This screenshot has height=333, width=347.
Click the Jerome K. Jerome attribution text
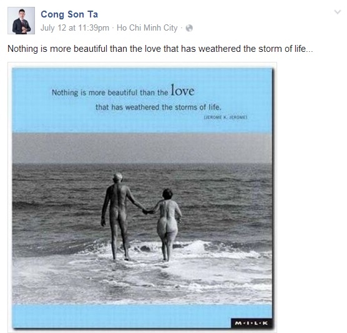[225, 117]
